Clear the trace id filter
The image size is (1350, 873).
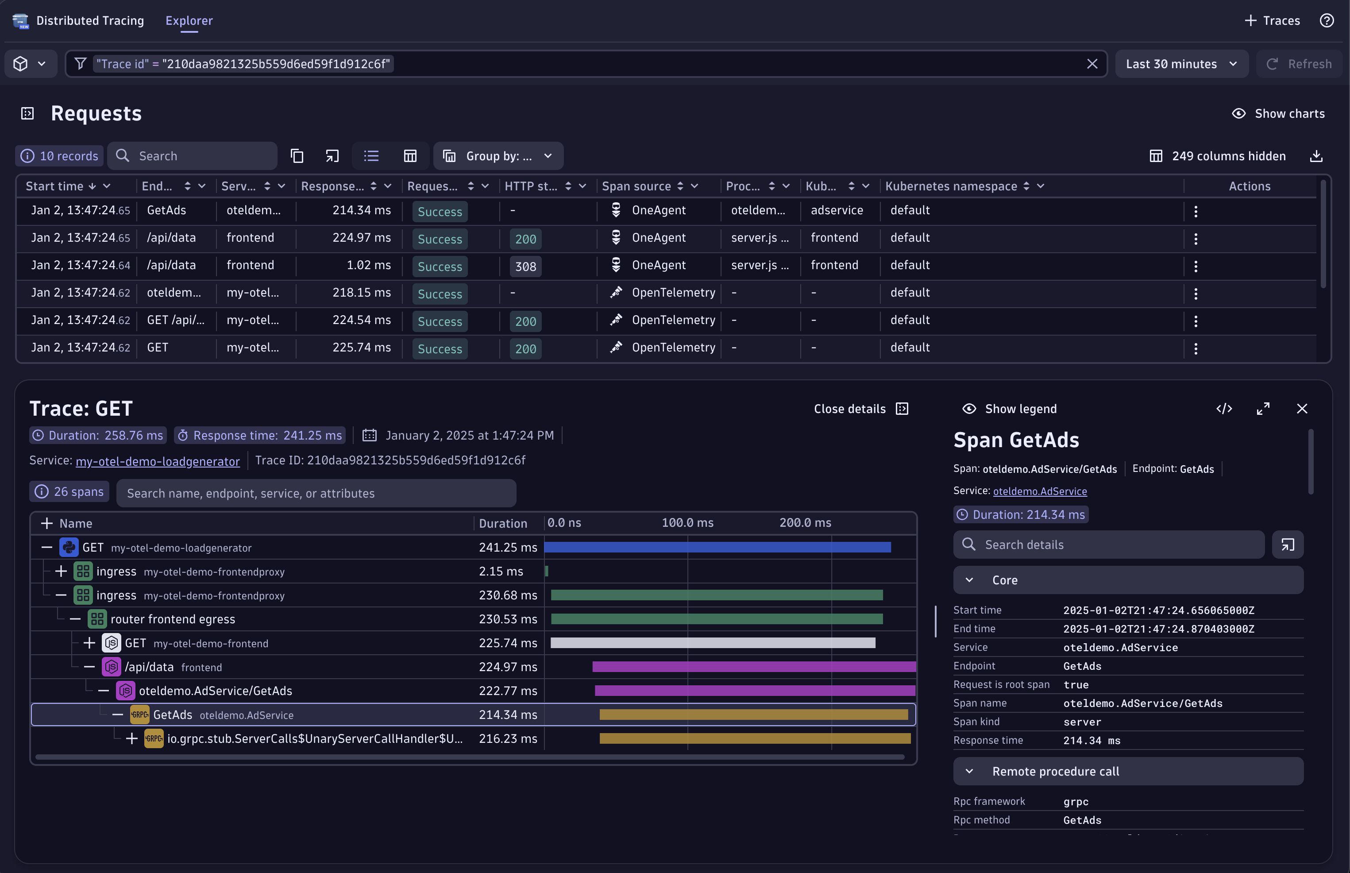point(1092,63)
